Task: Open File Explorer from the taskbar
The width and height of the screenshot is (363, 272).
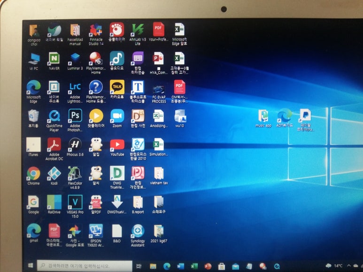Action: (x=153, y=266)
